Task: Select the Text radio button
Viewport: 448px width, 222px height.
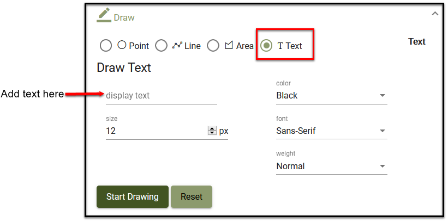Action: tap(266, 46)
